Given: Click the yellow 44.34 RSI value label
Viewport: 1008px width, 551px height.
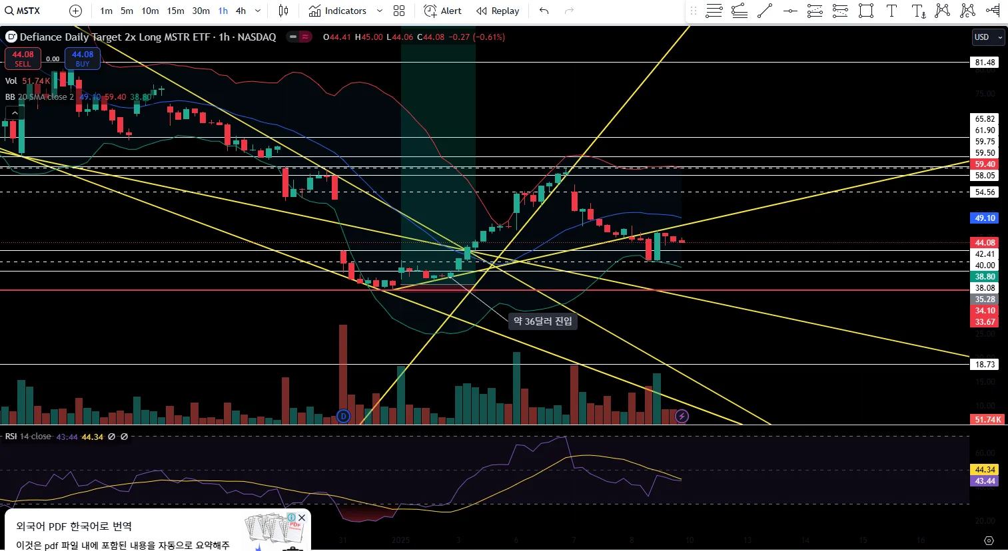Looking at the screenshot, I should [985, 470].
